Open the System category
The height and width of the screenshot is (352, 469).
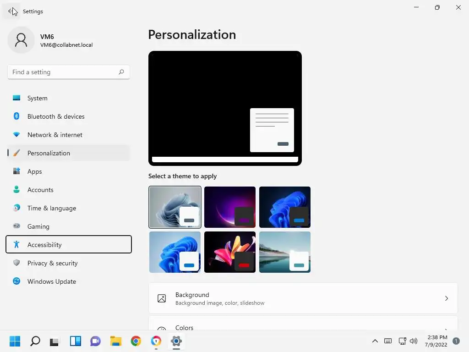[x=69, y=98]
